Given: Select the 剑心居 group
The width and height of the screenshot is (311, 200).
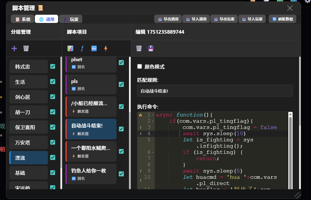Looking at the screenshot, I should click(x=29, y=97).
